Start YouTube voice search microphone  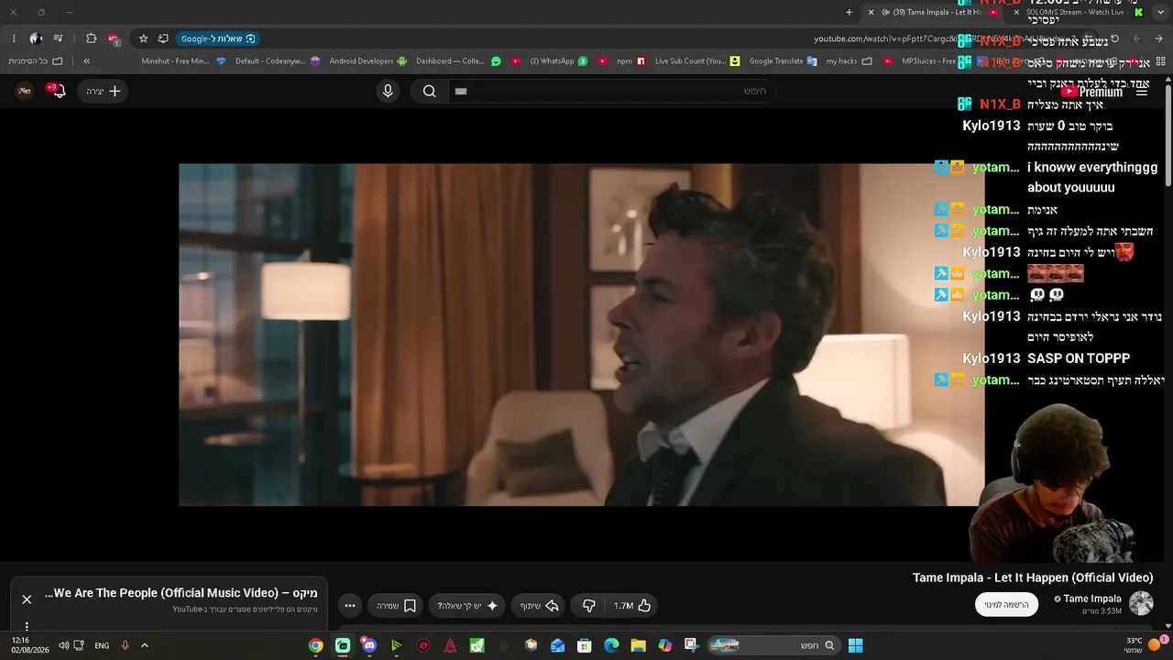(388, 91)
